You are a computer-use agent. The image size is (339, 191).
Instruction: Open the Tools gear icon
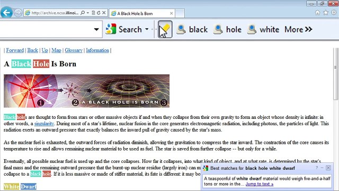point(334,13)
